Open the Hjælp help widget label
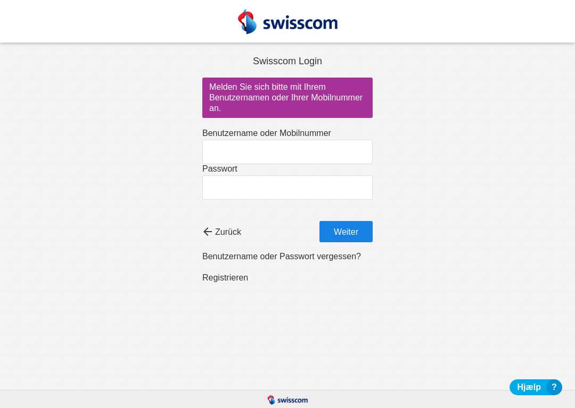The width and height of the screenshot is (575, 408). click(529, 387)
